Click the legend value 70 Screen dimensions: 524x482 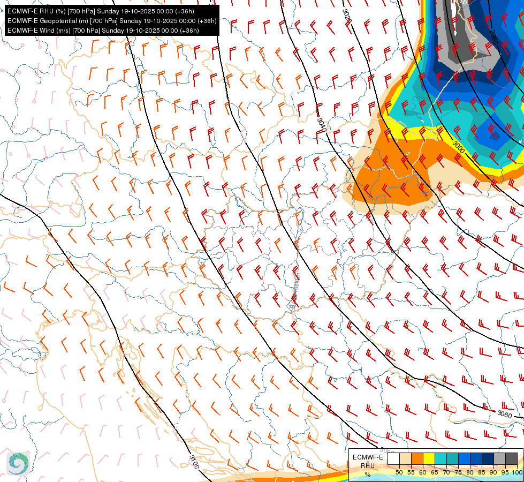click(446, 472)
